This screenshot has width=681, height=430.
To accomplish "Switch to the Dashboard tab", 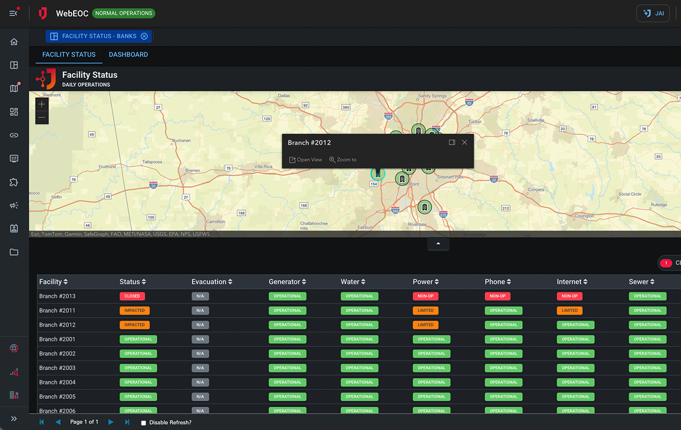I will (x=128, y=54).
